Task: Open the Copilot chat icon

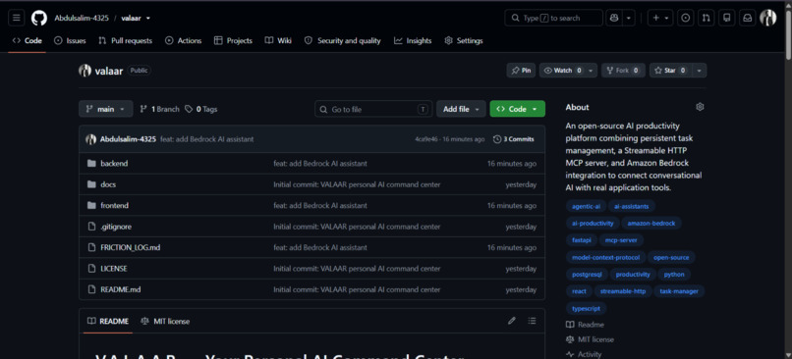Action: (614, 19)
